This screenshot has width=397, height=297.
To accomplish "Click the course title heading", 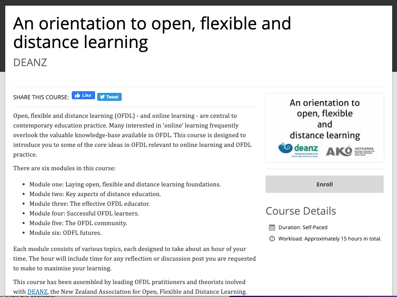I will tap(152, 32).
